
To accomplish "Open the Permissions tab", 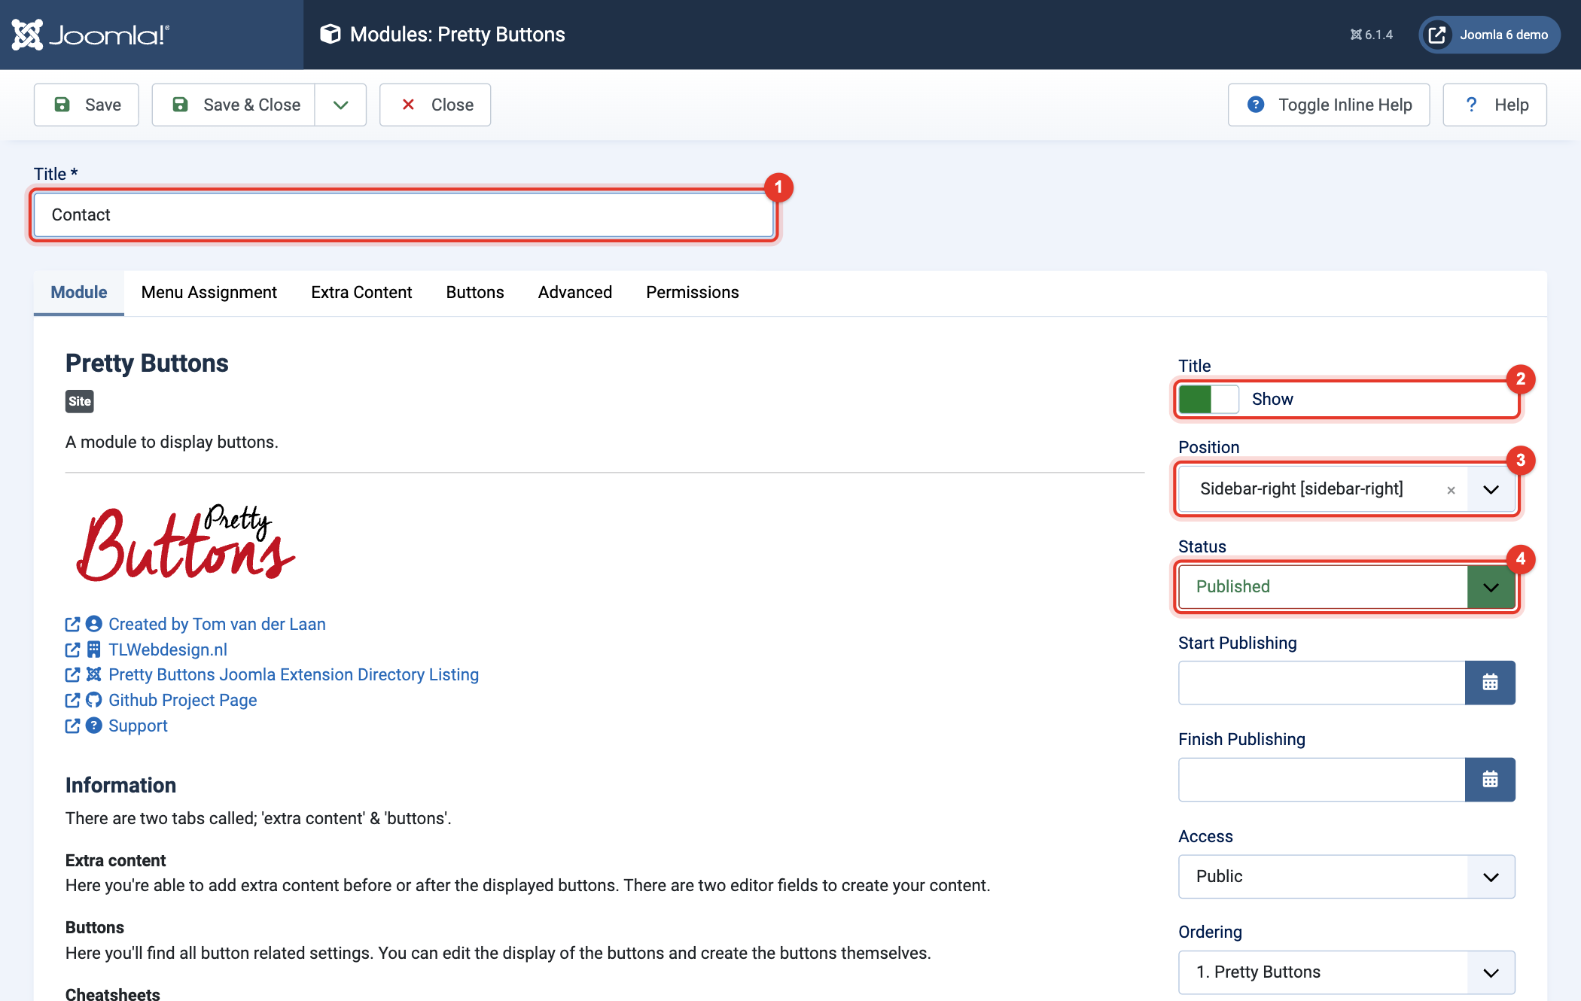I will (x=693, y=292).
